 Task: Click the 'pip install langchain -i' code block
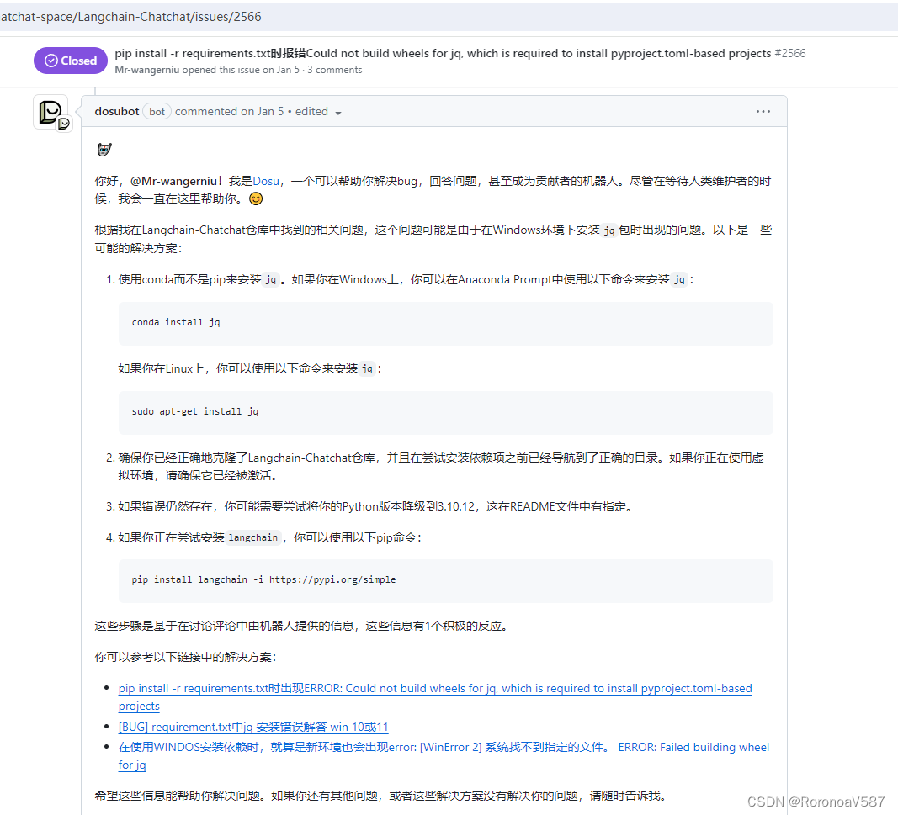pyautogui.click(x=445, y=581)
